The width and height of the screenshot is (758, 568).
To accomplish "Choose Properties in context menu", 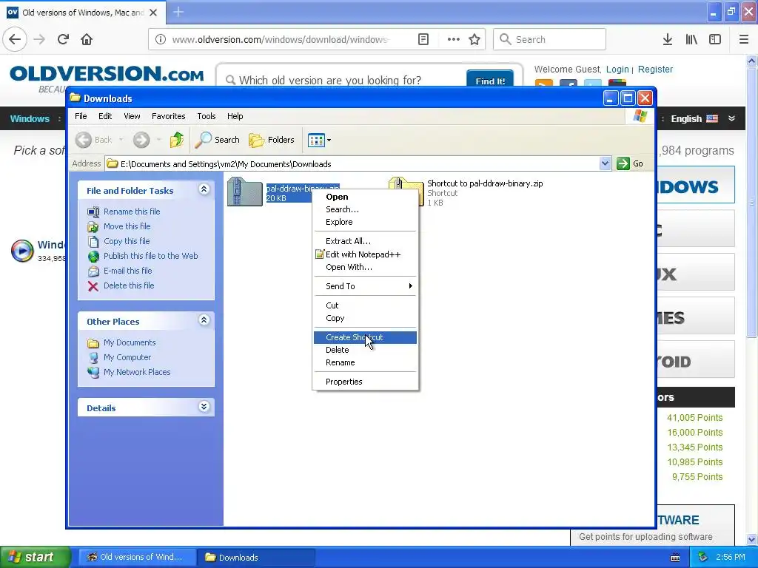I will [365, 382].
